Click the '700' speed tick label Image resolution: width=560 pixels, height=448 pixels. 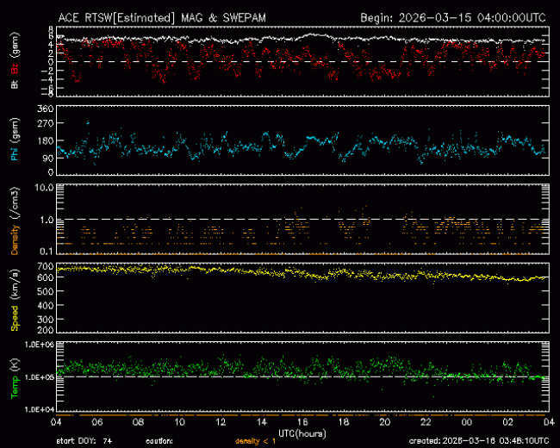tap(46, 266)
